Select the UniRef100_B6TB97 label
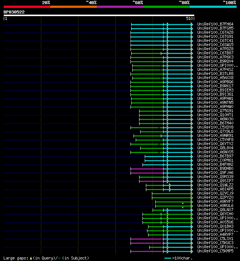Screen dimensions: 240x261 click(x=215, y=156)
